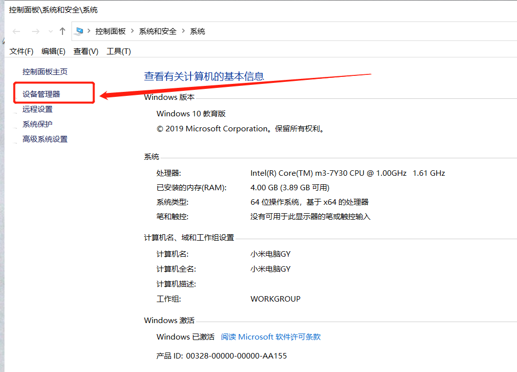This screenshot has width=517, height=372.
Task: Open 阅读 Microsoft 软件许可条款 link
Action: (x=270, y=337)
